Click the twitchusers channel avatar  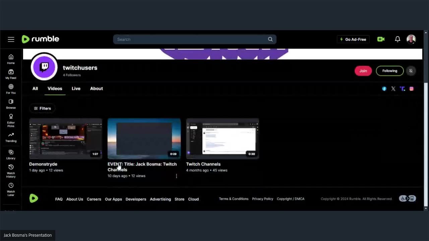44,67
